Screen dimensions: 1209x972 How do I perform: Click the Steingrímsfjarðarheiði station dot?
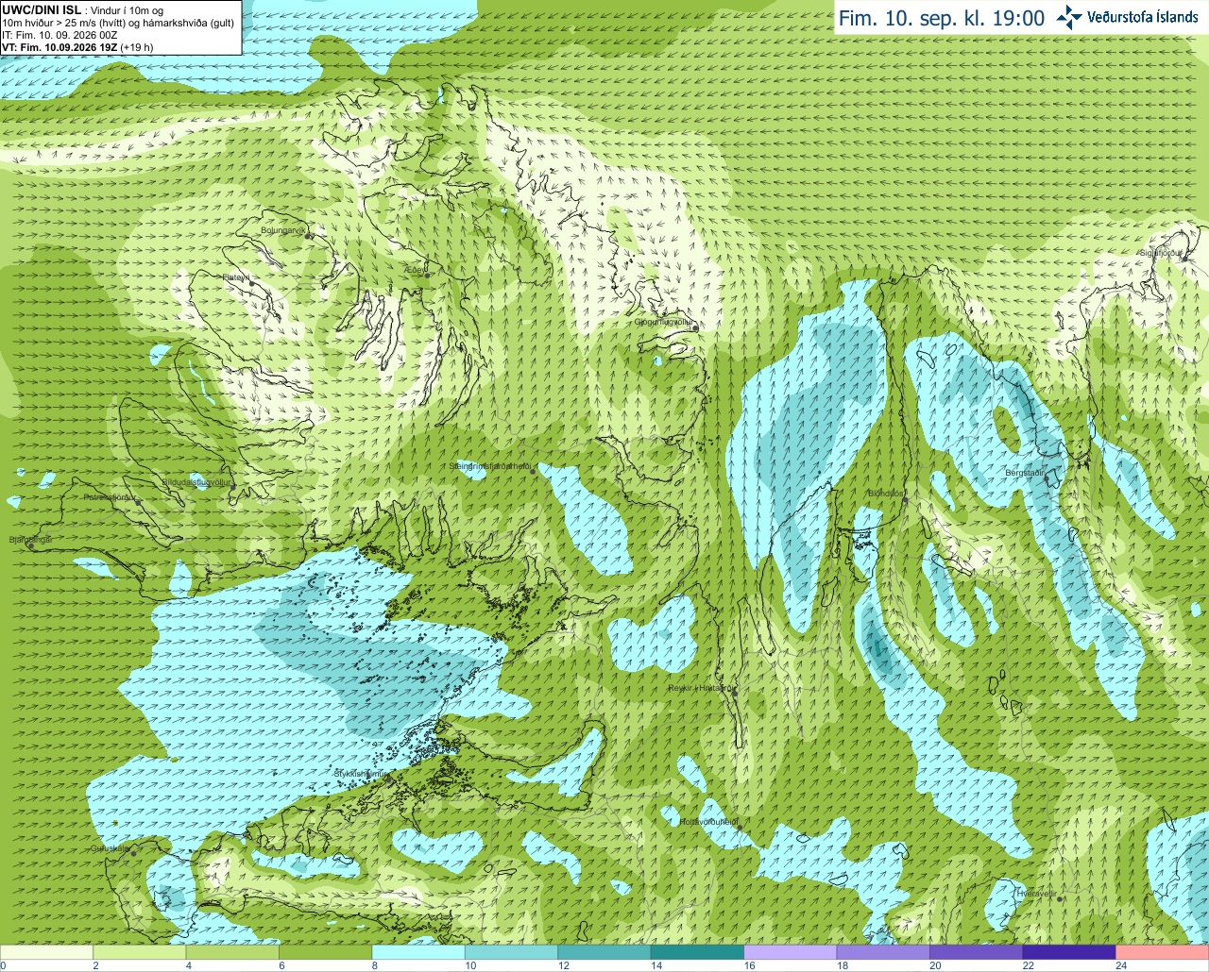(535, 472)
